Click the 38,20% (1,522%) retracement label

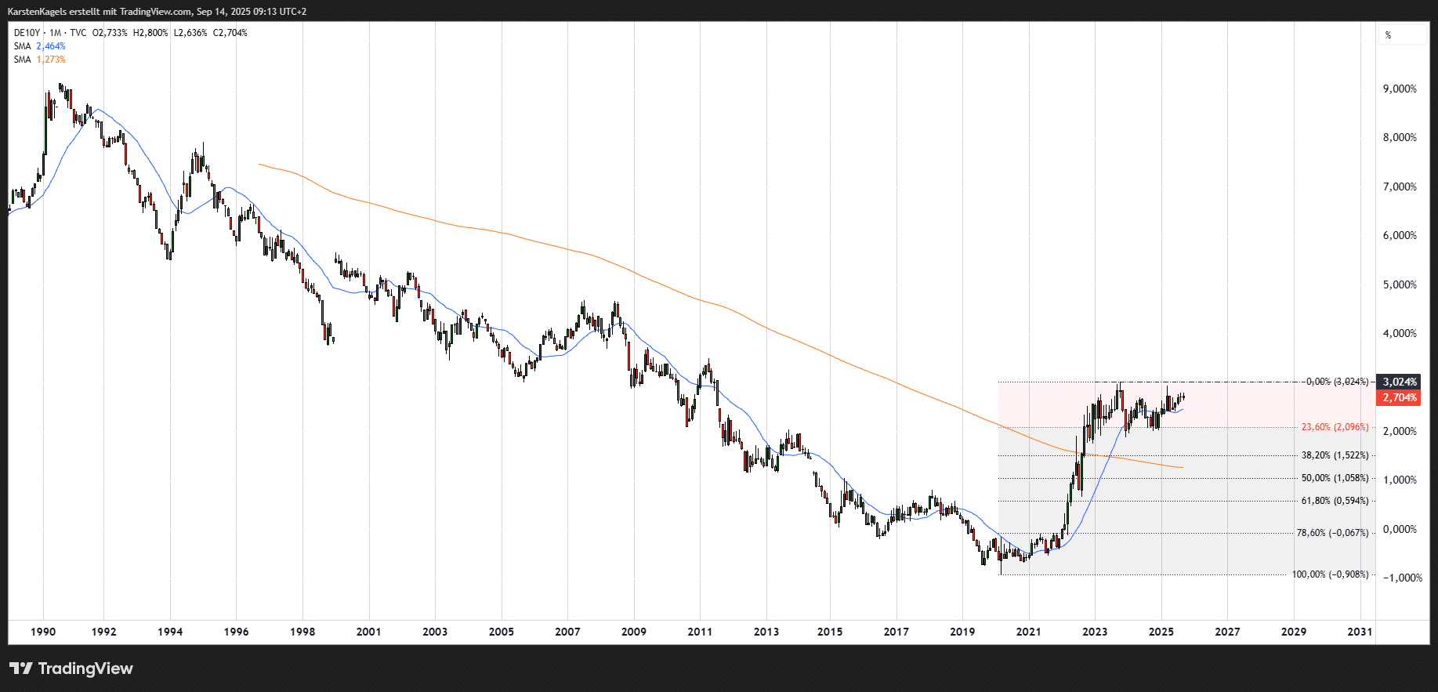tap(1335, 455)
